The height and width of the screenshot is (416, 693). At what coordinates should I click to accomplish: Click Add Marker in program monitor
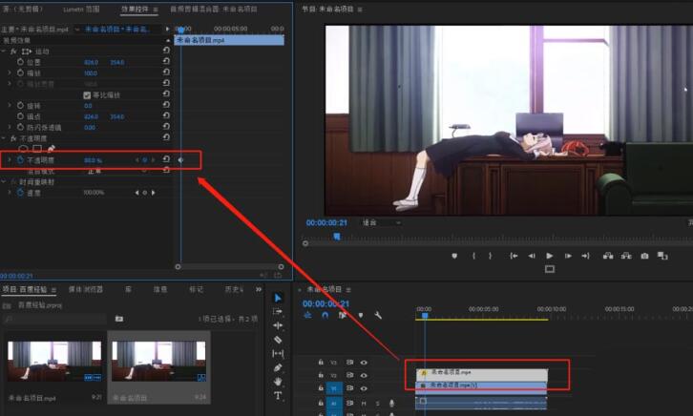point(454,256)
